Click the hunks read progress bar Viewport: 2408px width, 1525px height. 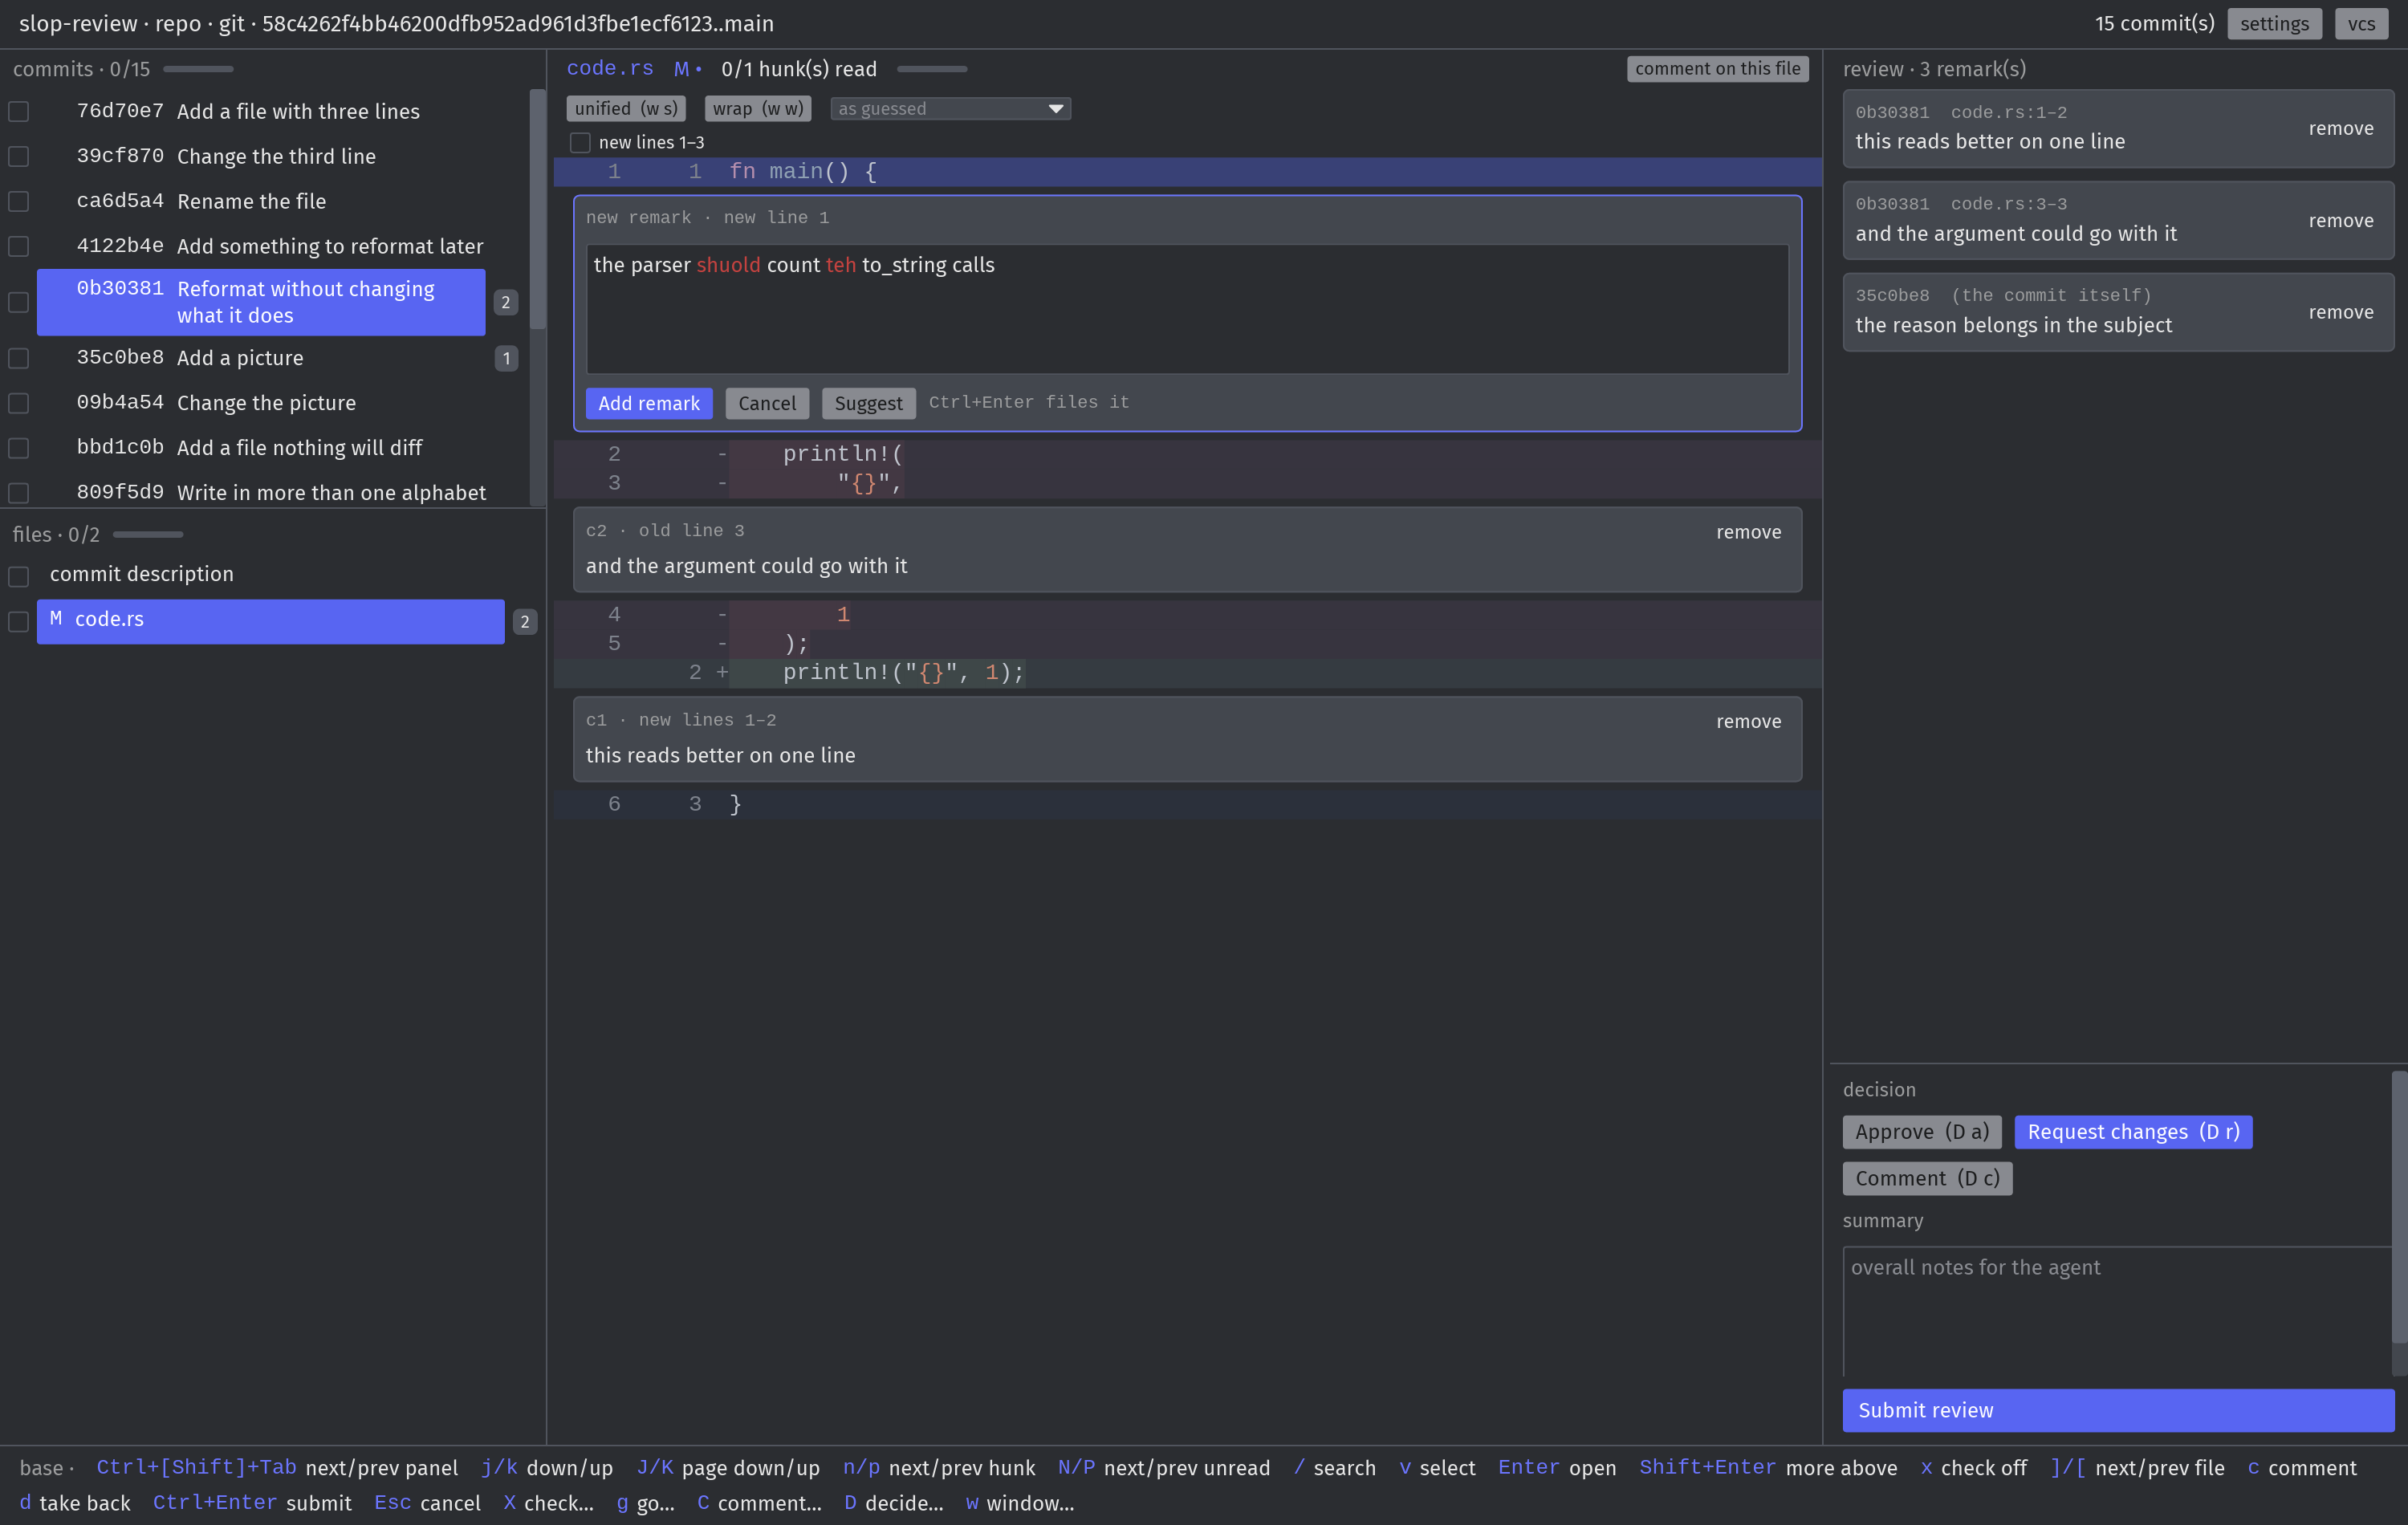932,69
